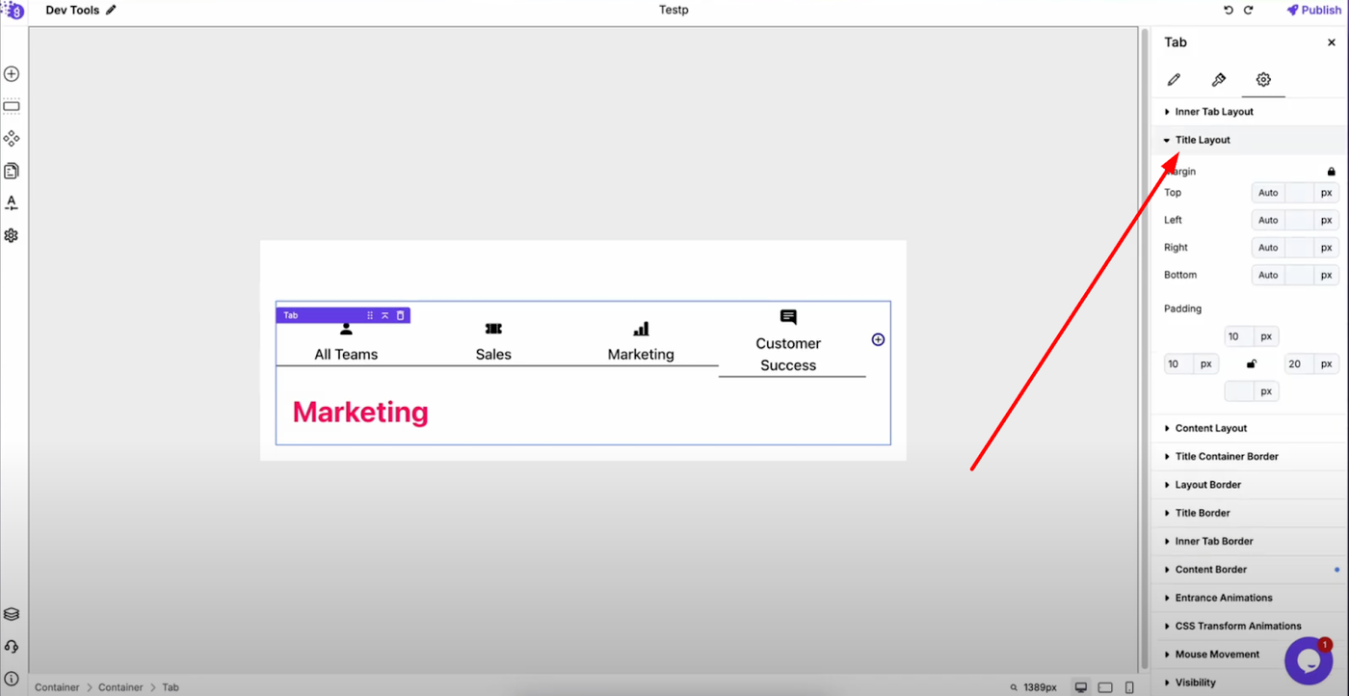Toggle the Margin lock icon
1349x696 pixels.
1332,172
